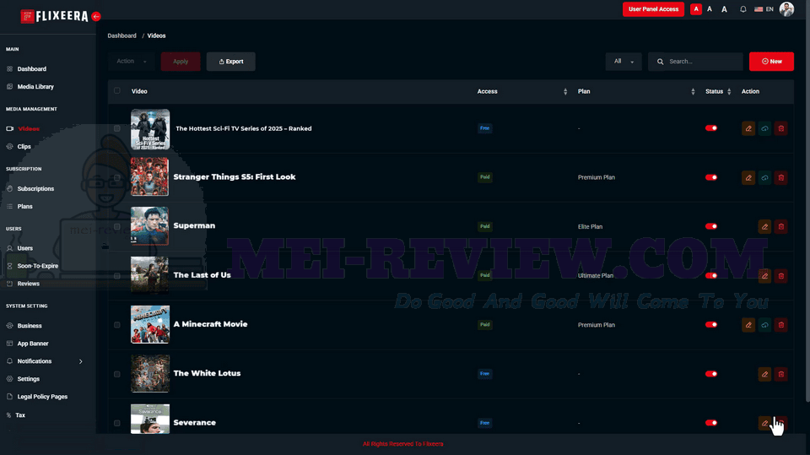
Task: Click the User Panel Access button
Action: tap(653, 9)
